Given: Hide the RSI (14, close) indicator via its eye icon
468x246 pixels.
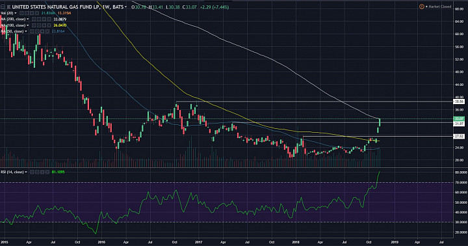Looking at the screenshot, I should click(x=32, y=172).
